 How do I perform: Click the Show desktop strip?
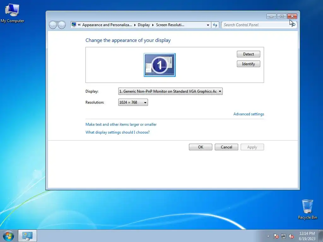[x=321, y=236]
